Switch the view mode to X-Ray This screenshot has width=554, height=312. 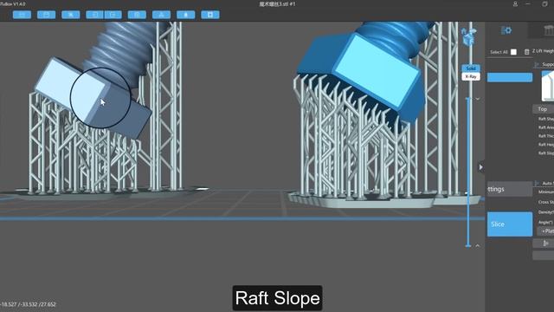click(471, 76)
